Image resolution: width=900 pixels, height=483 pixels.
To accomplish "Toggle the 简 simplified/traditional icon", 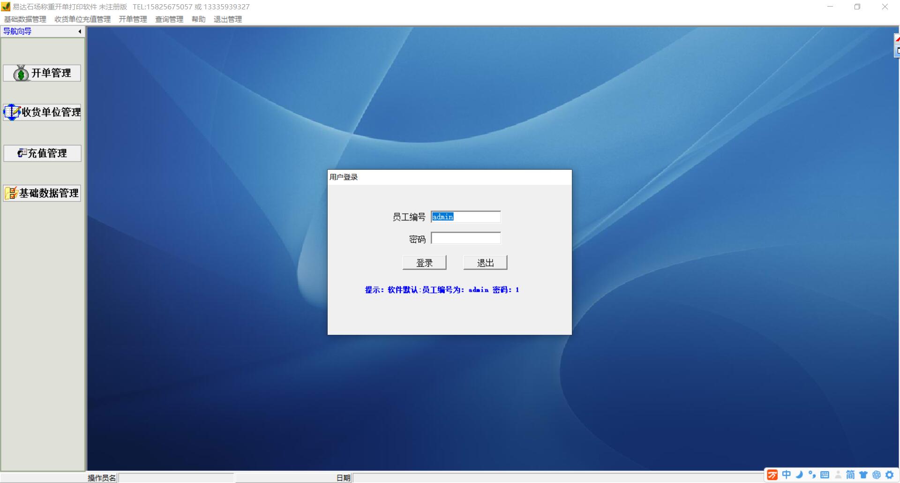I will coord(850,475).
